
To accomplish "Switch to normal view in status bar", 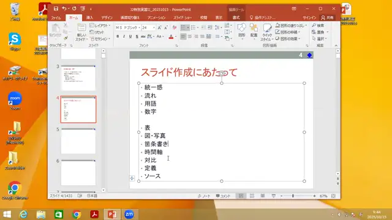I will (x=241, y=196).
